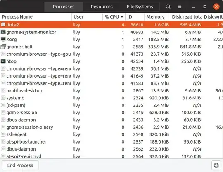Select the (sd-pam) process name

pyautogui.click(x=16, y=105)
